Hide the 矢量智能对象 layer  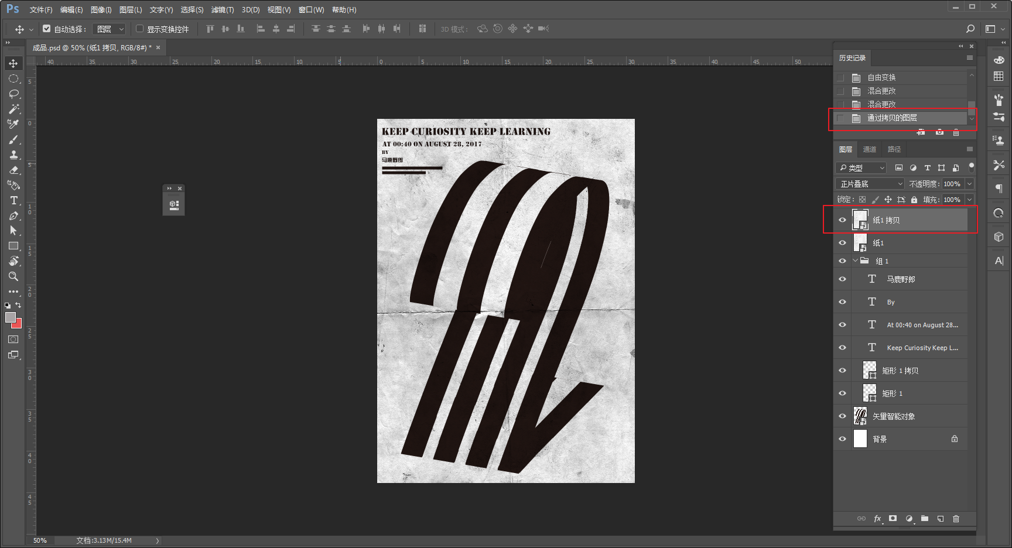point(842,416)
